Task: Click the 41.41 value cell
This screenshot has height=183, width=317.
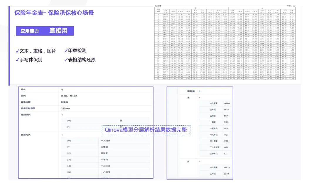Action: tap(226, 116)
